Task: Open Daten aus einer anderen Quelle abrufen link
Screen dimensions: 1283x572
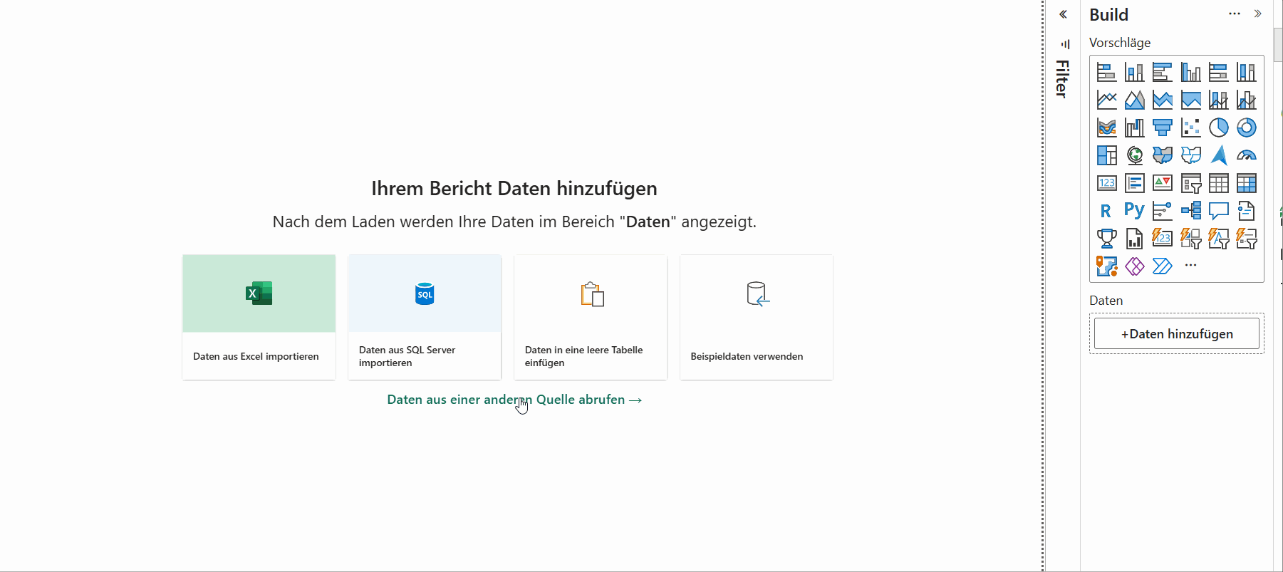Action: click(x=514, y=400)
